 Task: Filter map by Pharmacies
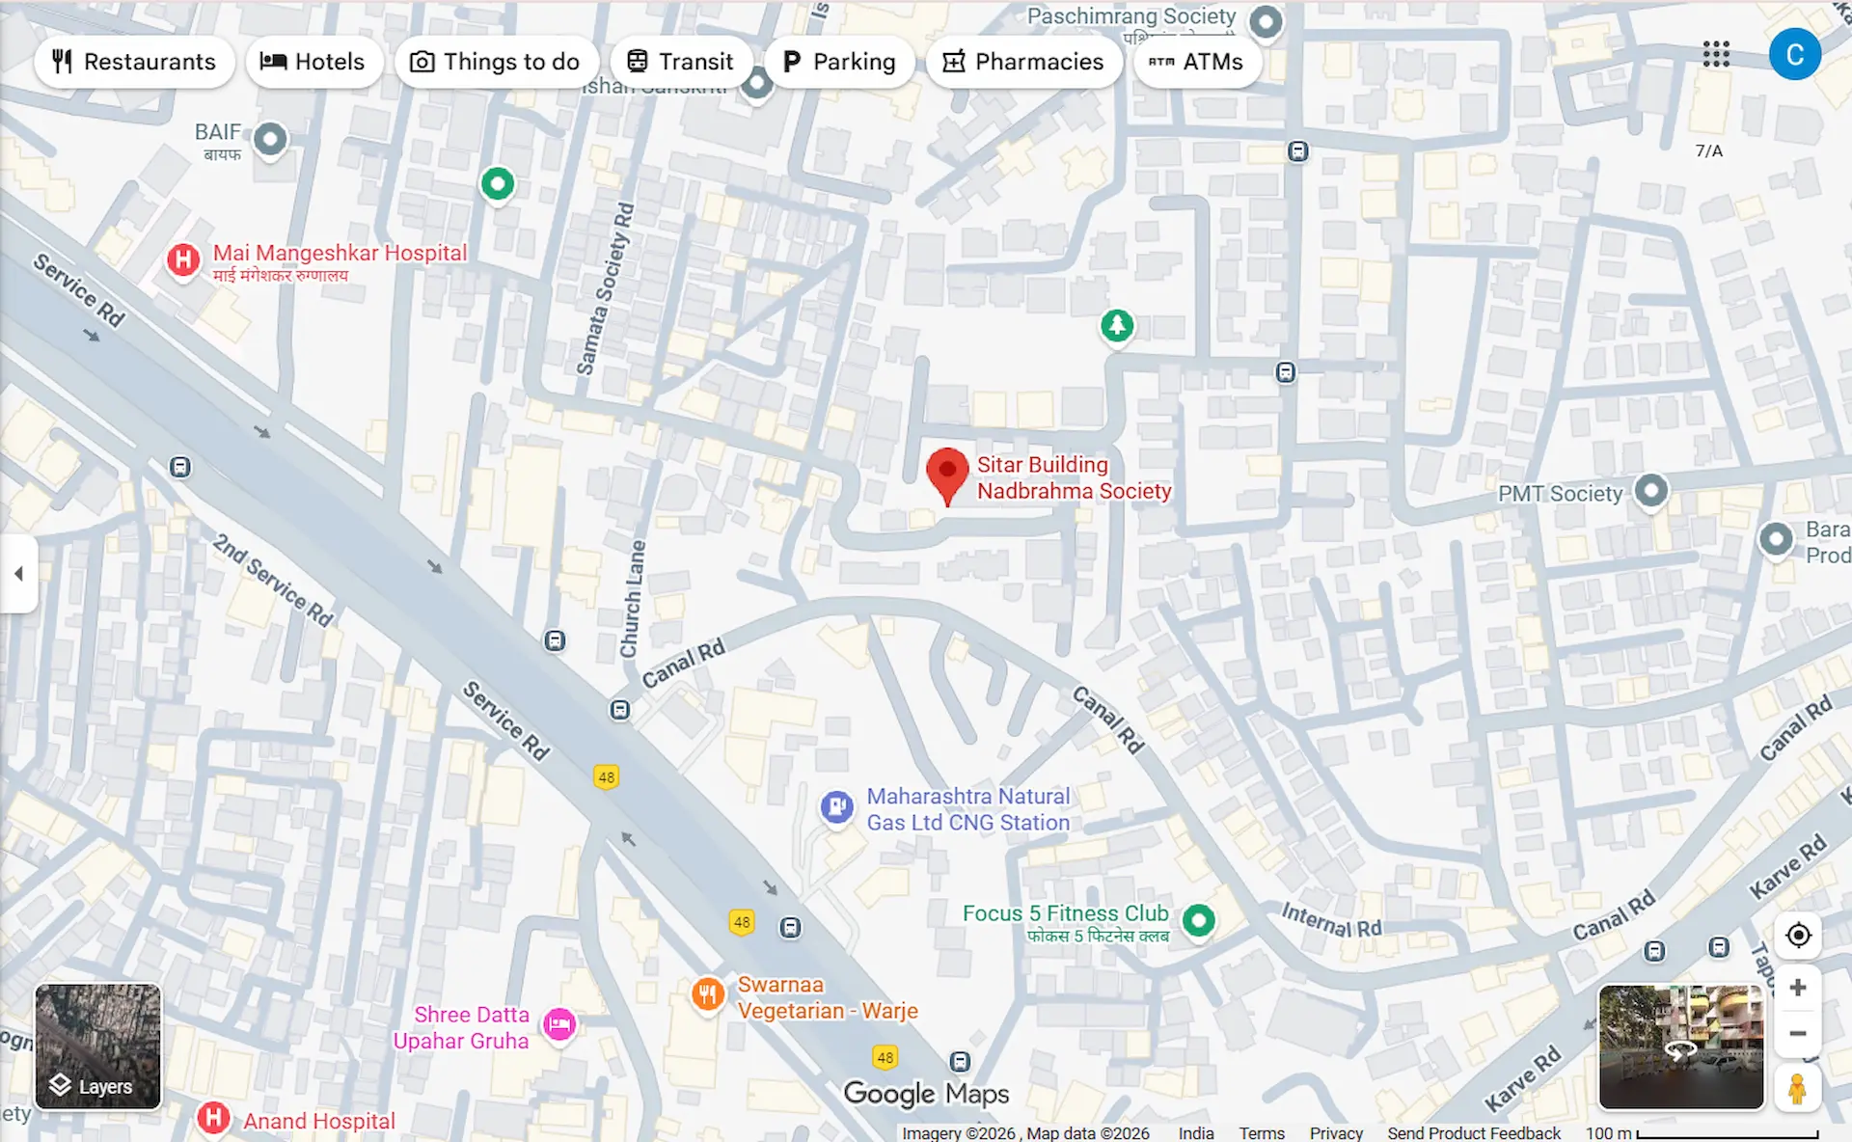(1024, 62)
